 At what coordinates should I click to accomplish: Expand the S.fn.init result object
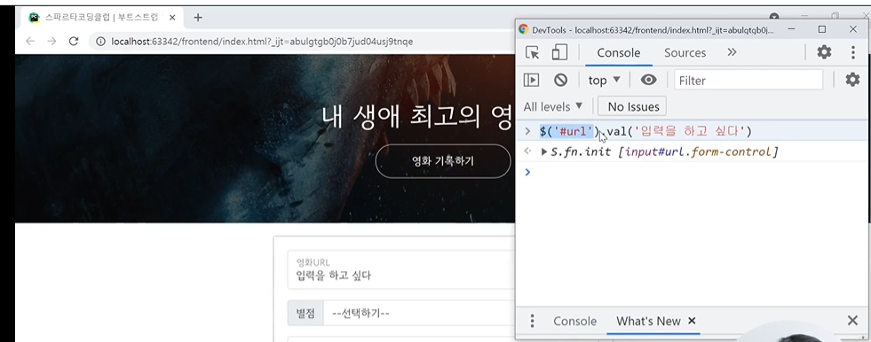pyautogui.click(x=544, y=152)
